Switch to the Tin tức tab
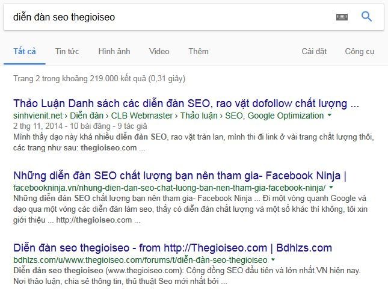Image resolution: width=388 pixels, height=293 pixels. click(67, 52)
